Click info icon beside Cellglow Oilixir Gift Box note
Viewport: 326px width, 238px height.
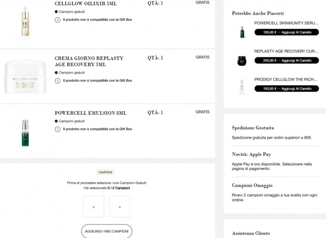(x=58, y=20)
